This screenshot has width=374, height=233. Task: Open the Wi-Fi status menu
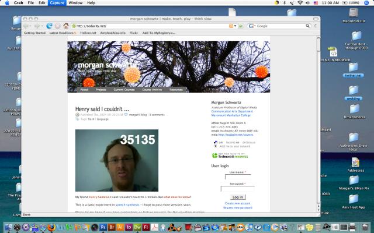point(300,3)
